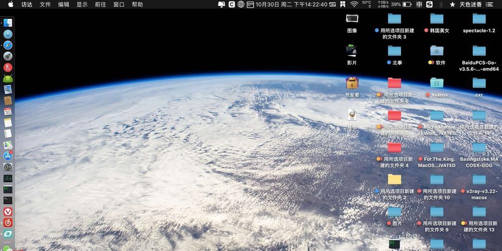Click label 用所选项目新建的文件夹 3
Image resolution: width=502 pixels, height=251 pixels.
click(395, 34)
